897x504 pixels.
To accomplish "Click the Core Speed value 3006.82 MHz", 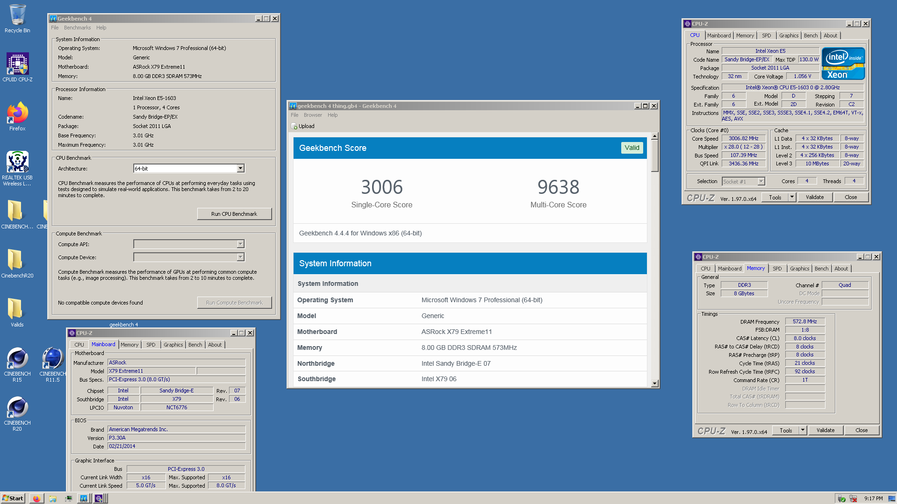I will point(743,138).
